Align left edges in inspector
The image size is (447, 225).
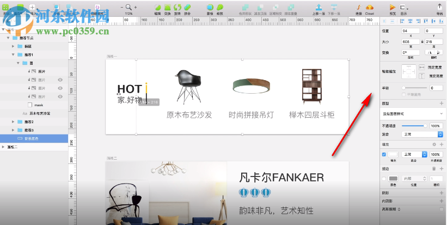click(402, 21)
